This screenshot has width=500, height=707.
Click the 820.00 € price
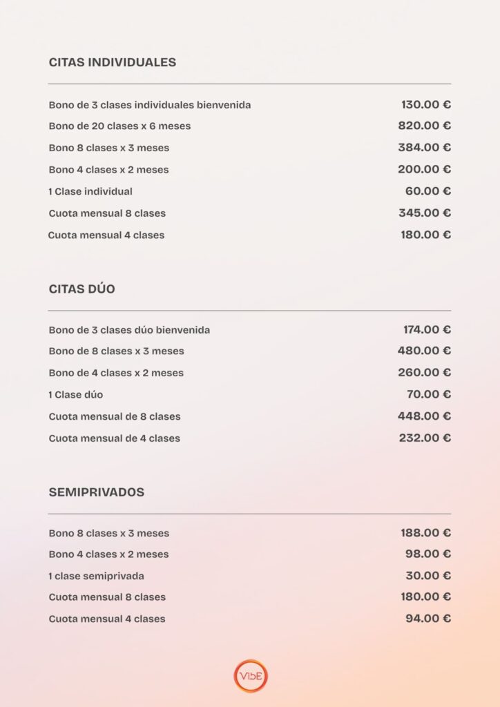424,126
